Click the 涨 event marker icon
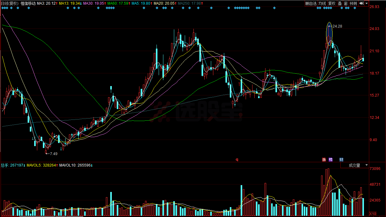 324,160
